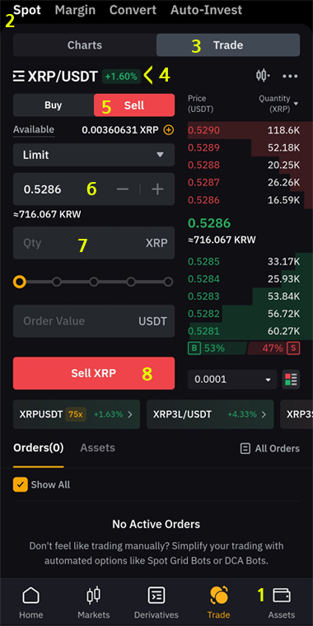
Task: Switch to the Margin tab
Action: tap(75, 10)
